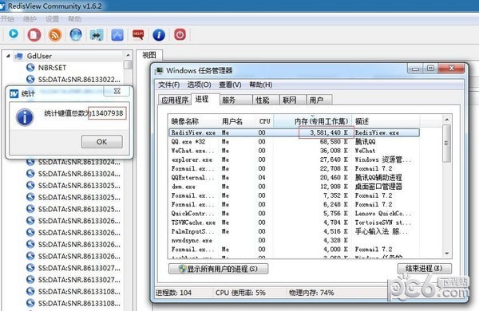This screenshot has height=311, width=479.
Task: Open the 设置 menu in RedisView
Action: tap(52, 19)
